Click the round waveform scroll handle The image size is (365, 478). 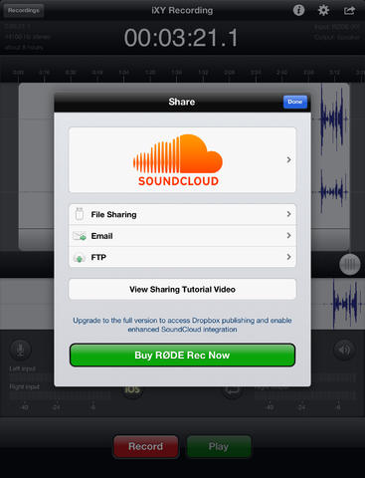pyautogui.click(x=350, y=265)
